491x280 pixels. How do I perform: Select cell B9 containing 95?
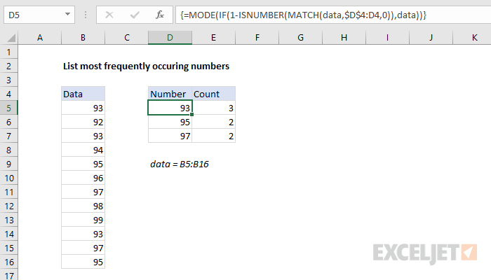[x=83, y=164]
